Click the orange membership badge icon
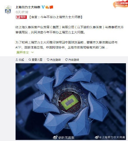The width and height of the screenshot is (128, 141). point(47,7)
